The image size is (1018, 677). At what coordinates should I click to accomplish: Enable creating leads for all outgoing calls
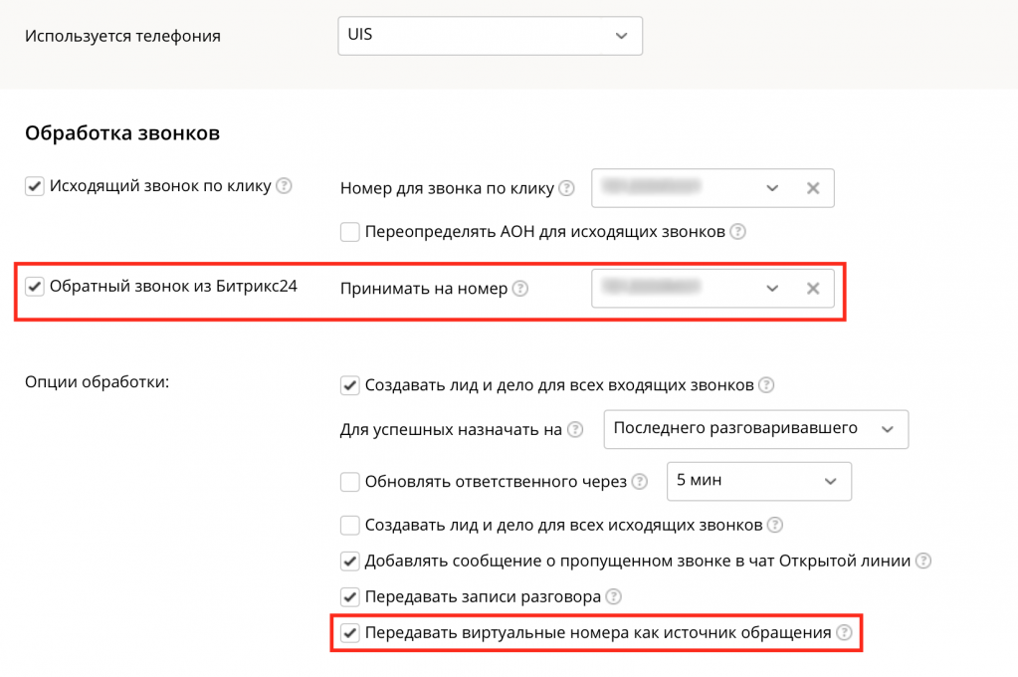pos(349,525)
